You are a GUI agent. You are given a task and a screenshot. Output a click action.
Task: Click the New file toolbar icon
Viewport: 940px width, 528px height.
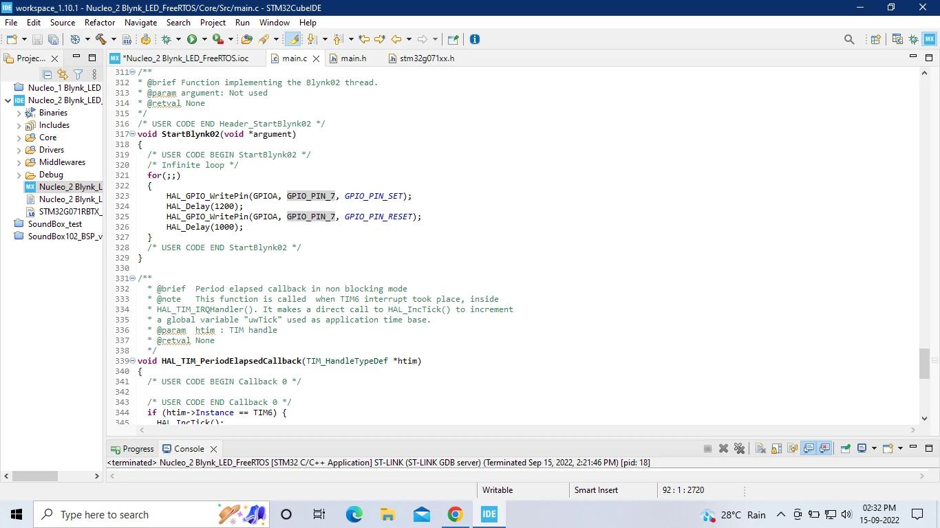pos(12,39)
